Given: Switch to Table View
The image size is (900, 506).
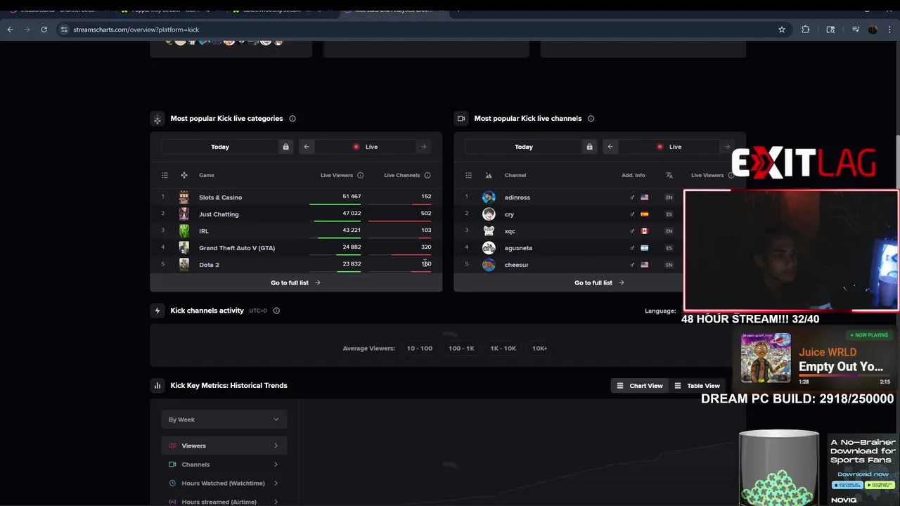Looking at the screenshot, I should pyautogui.click(x=697, y=386).
